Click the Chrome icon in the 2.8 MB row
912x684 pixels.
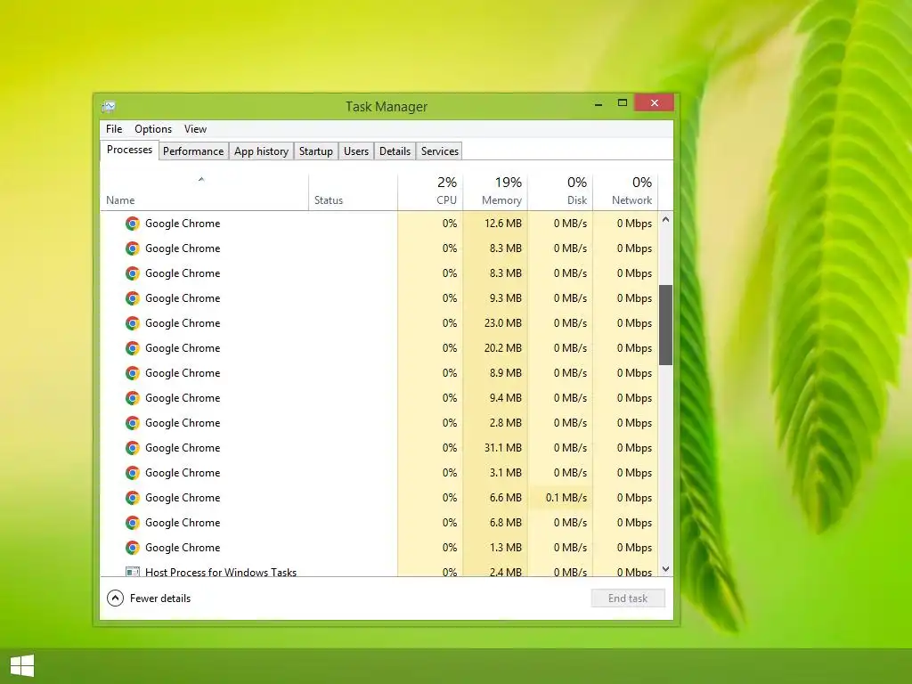(x=133, y=423)
